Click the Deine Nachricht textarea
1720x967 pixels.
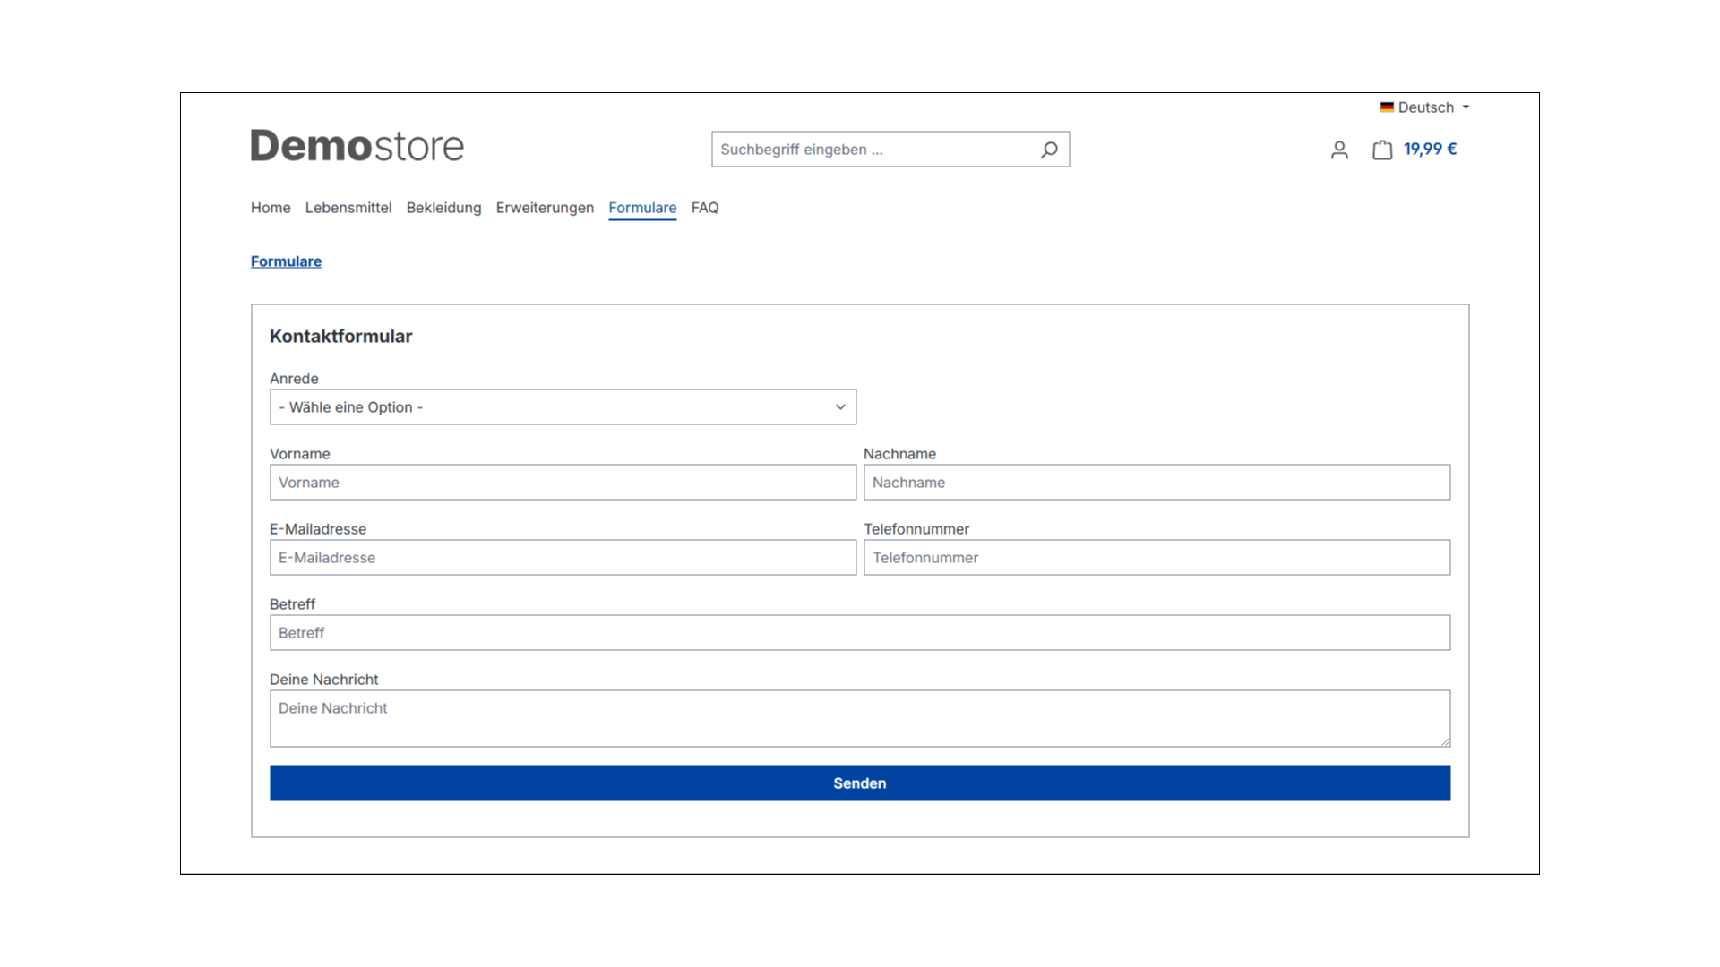[860, 719]
